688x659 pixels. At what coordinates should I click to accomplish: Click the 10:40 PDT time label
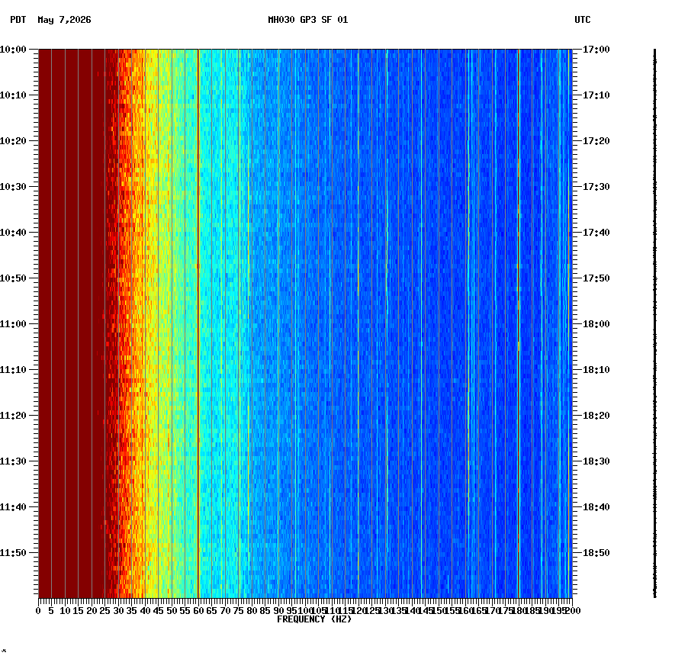(13, 233)
